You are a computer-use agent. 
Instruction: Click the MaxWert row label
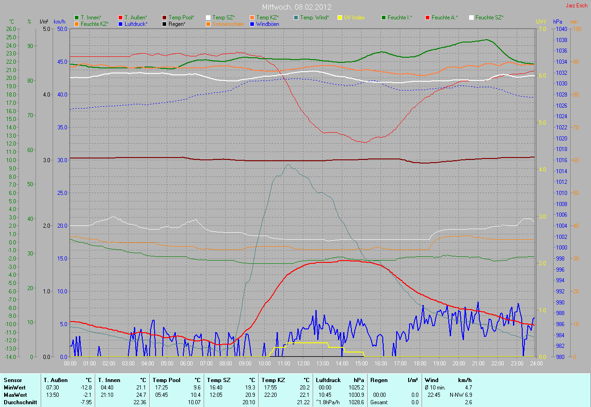[14, 395]
